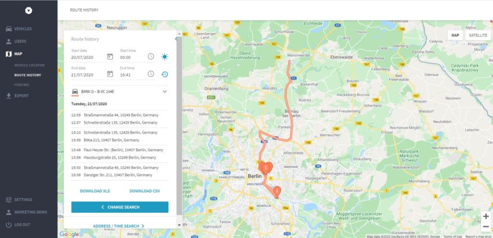Open Address / Time Search link
The image size is (493, 238).
point(118,226)
